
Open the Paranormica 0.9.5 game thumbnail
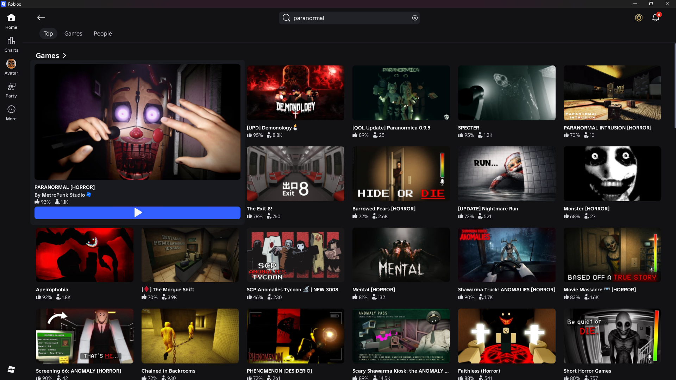coord(401,93)
